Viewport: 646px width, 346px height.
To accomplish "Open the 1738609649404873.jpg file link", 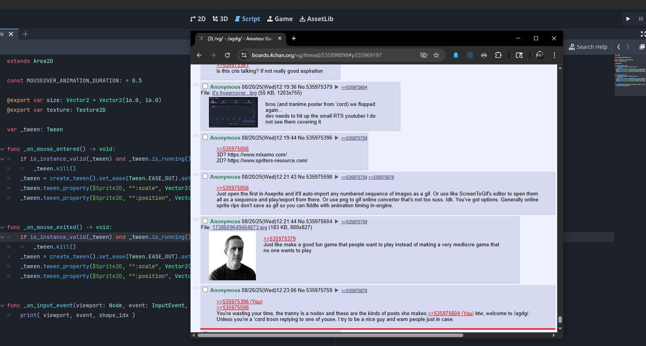I will [239, 228].
